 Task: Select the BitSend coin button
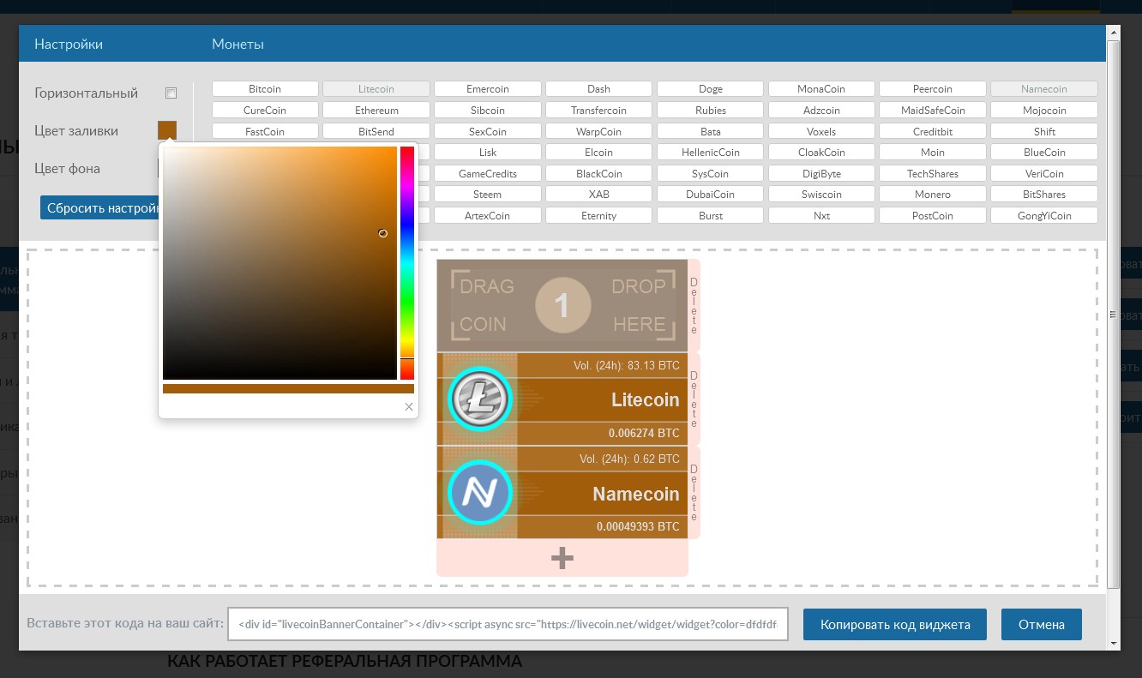[x=376, y=131]
